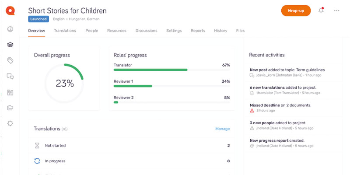Click the Translator 67% value
Image resolution: width=350 pixels, height=175 pixels.
pos(226,65)
